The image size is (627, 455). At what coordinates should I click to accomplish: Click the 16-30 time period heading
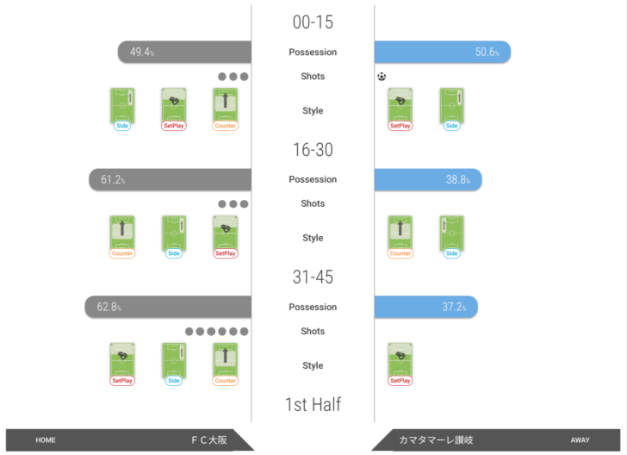tap(313, 150)
